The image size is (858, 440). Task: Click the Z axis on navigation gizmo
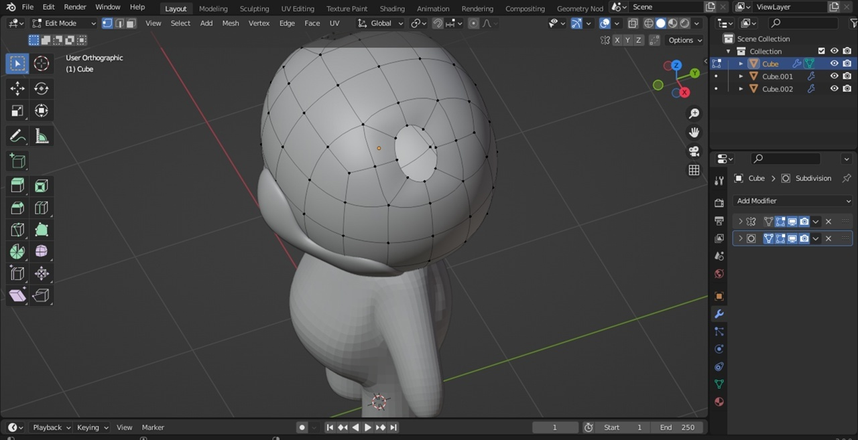[x=676, y=65]
